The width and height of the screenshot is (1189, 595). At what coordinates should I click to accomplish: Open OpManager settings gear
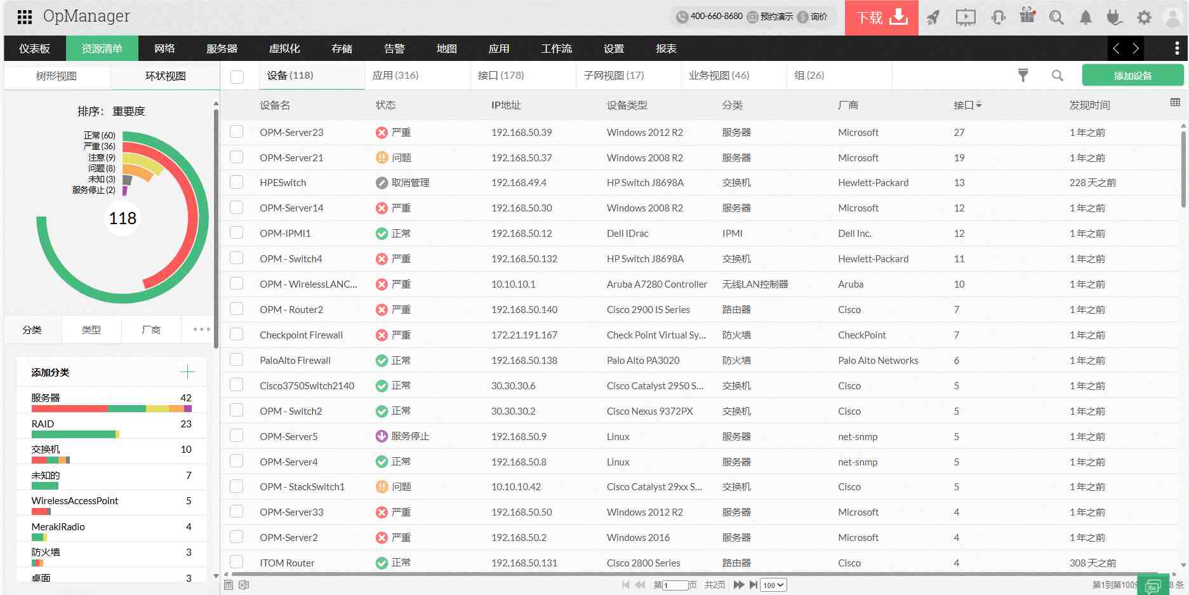point(1143,17)
